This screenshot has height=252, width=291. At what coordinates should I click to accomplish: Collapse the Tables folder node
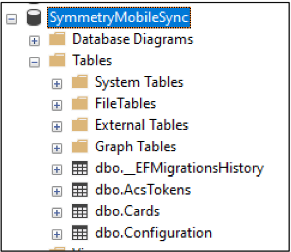[x=34, y=62]
